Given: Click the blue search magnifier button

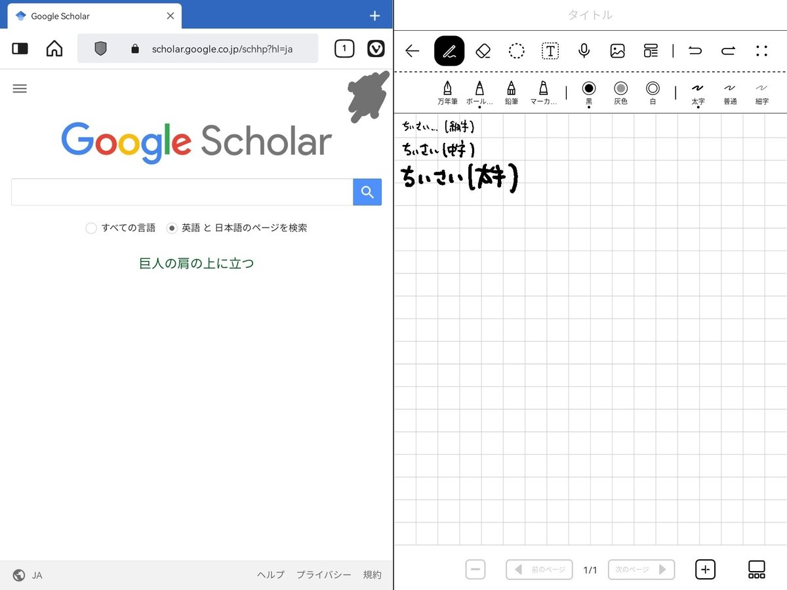Looking at the screenshot, I should tap(367, 192).
